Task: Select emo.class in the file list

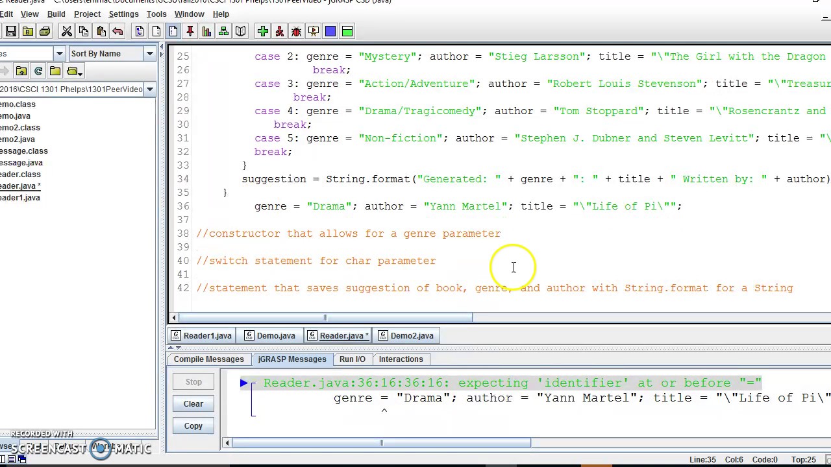Action: click(x=18, y=104)
